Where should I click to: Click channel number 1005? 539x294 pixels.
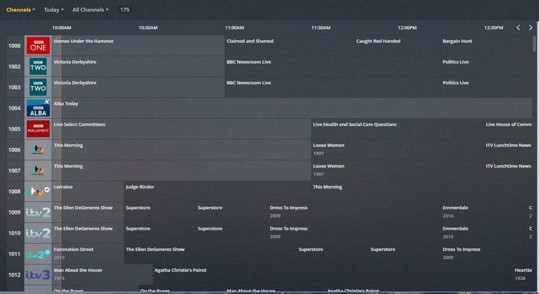click(x=15, y=129)
